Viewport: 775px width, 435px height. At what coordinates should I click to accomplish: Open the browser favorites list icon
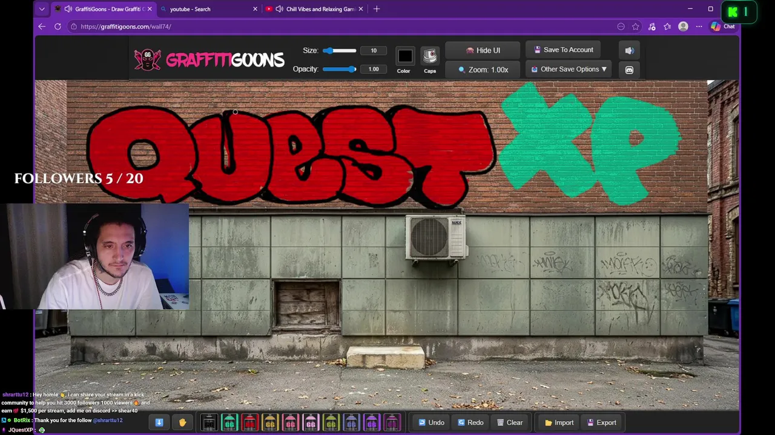click(x=667, y=27)
